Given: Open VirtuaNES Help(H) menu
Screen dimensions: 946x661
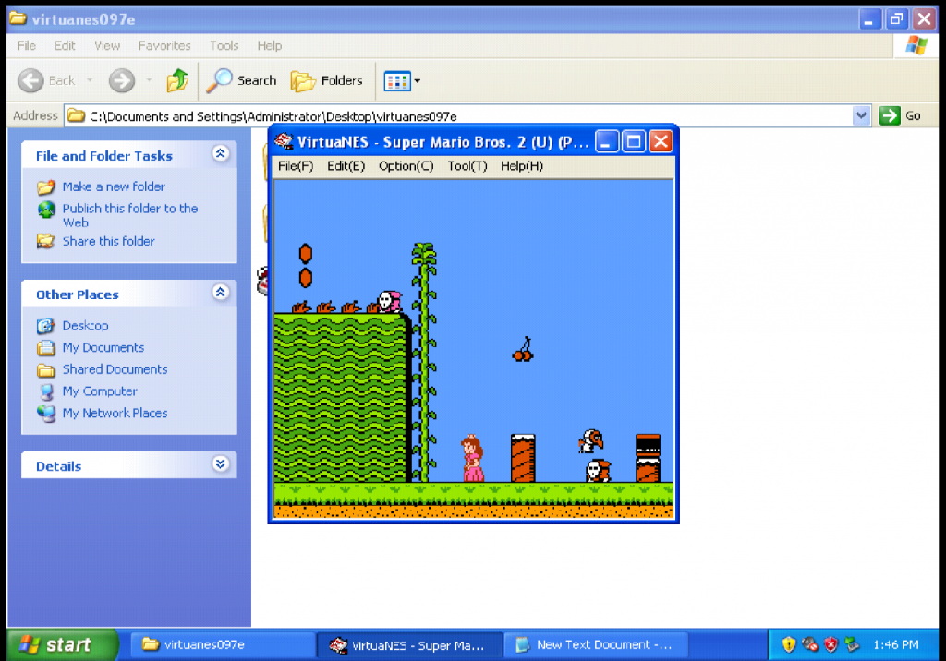Looking at the screenshot, I should click(x=521, y=166).
